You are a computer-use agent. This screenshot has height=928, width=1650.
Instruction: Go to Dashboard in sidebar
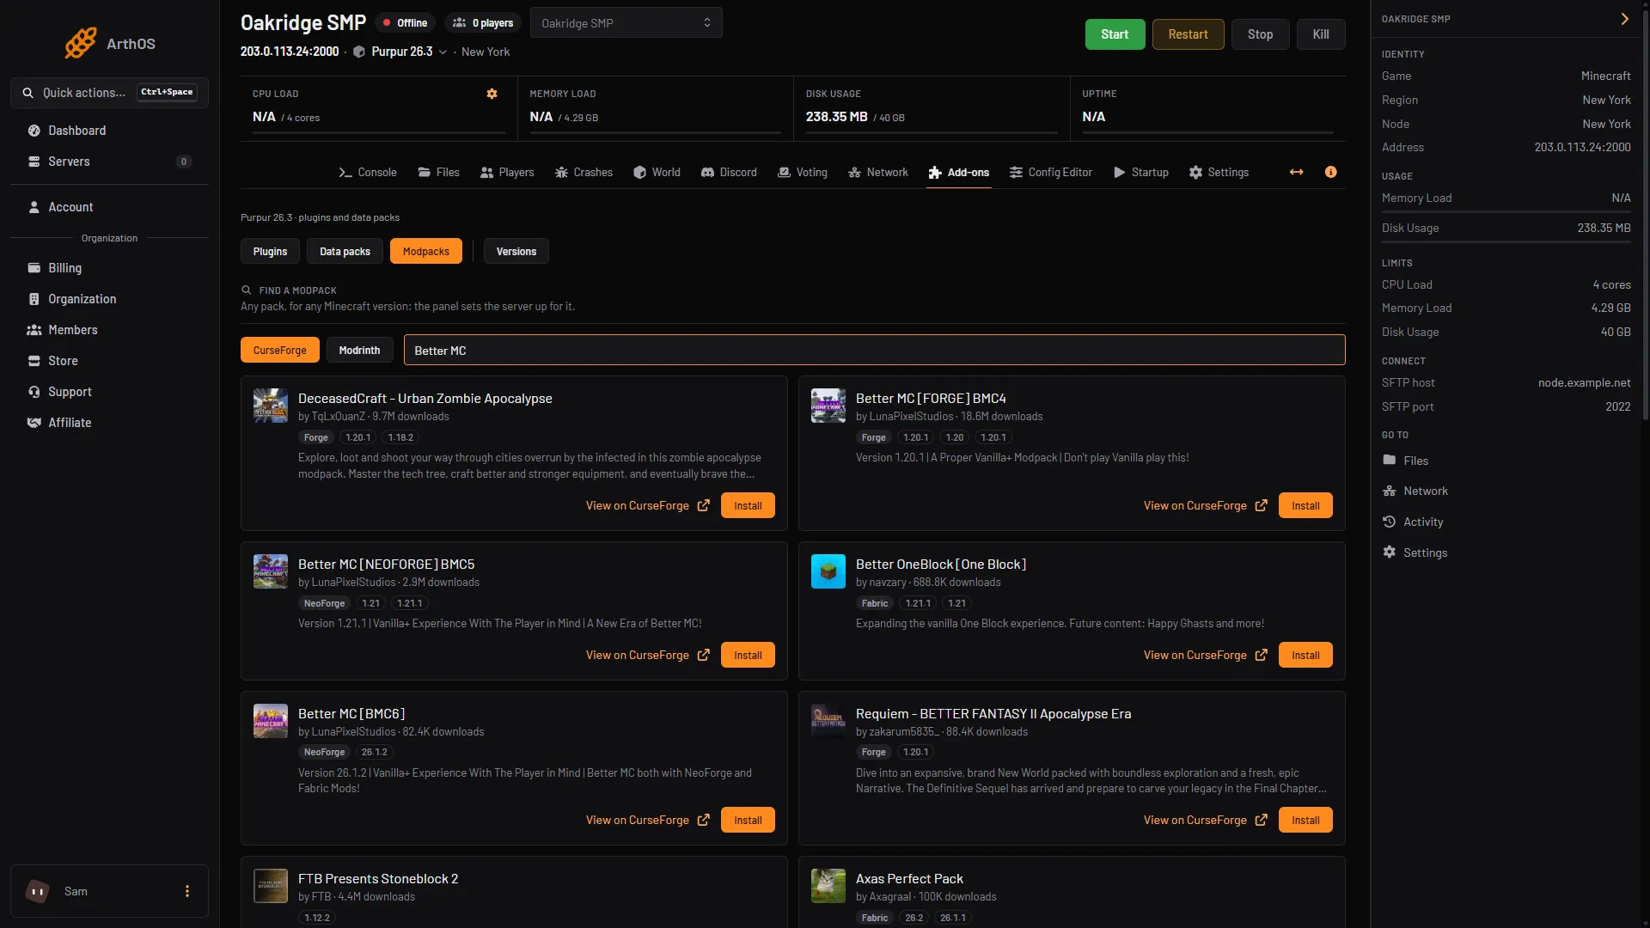tap(109, 131)
